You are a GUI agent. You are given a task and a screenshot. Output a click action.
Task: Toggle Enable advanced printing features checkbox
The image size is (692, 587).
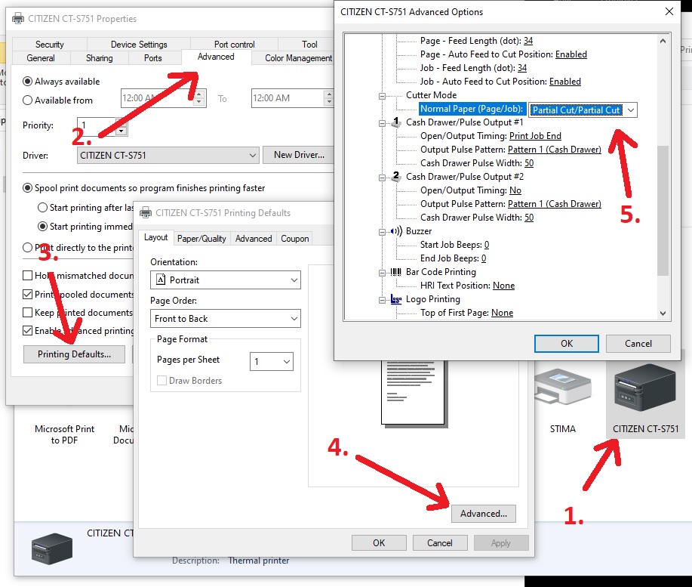tap(27, 331)
